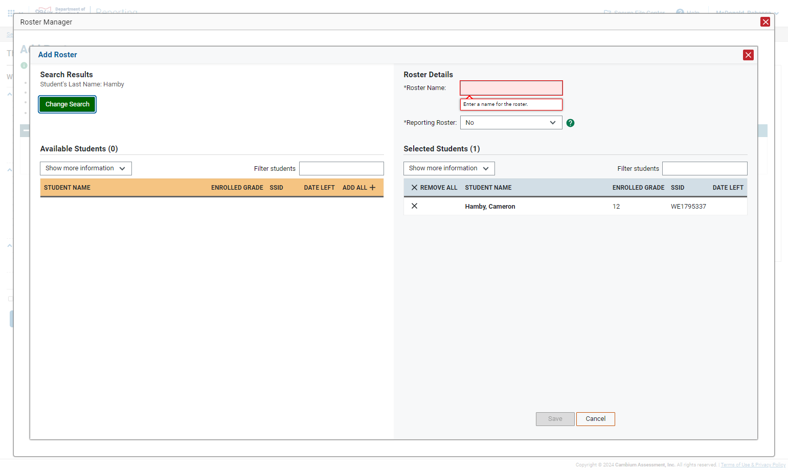This screenshot has height=470, width=788.
Task: Click Remove All selected students
Action: tap(434, 188)
